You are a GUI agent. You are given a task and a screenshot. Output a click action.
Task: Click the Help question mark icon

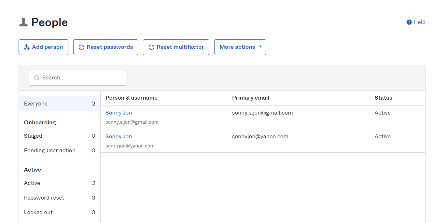click(x=409, y=22)
